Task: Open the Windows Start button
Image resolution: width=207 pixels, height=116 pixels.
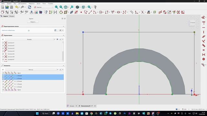Action: click(37, 113)
